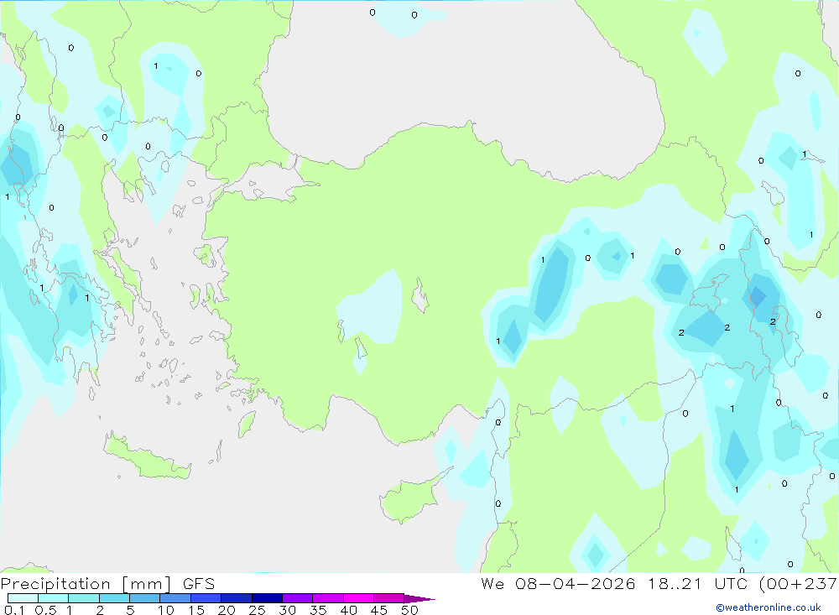Choose the violet 30 mm legend swatch

[298, 598]
